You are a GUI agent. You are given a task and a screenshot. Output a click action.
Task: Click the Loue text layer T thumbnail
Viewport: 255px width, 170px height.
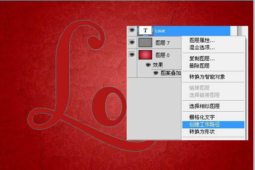click(145, 31)
